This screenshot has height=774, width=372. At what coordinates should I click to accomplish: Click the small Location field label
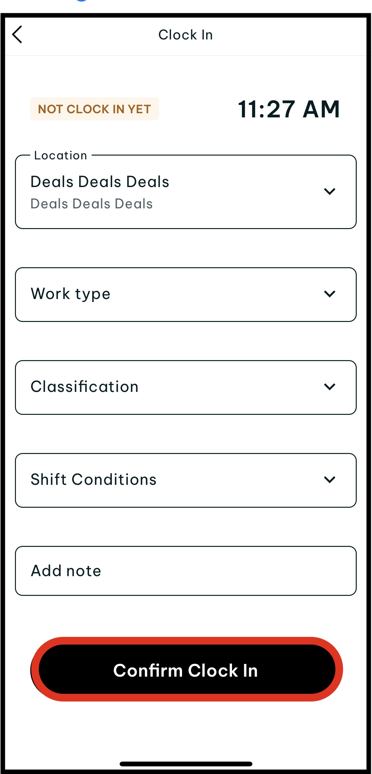[60, 156]
